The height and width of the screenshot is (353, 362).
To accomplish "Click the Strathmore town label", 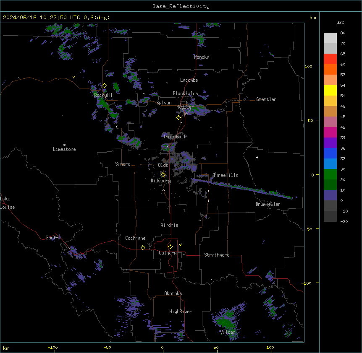I will pyautogui.click(x=217, y=255).
